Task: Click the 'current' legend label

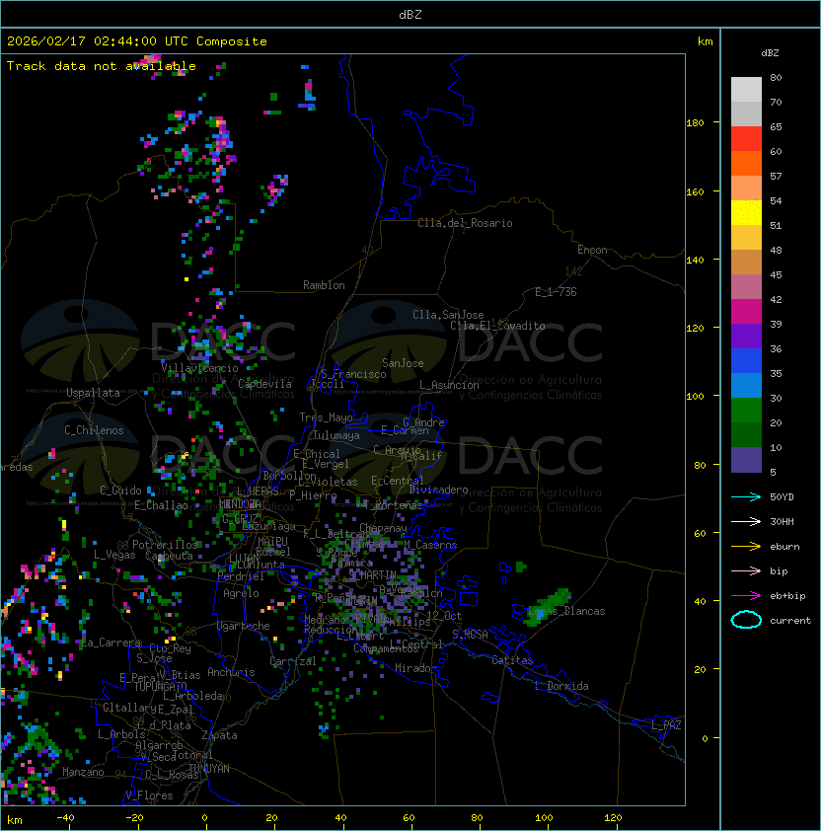Action: (790, 621)
